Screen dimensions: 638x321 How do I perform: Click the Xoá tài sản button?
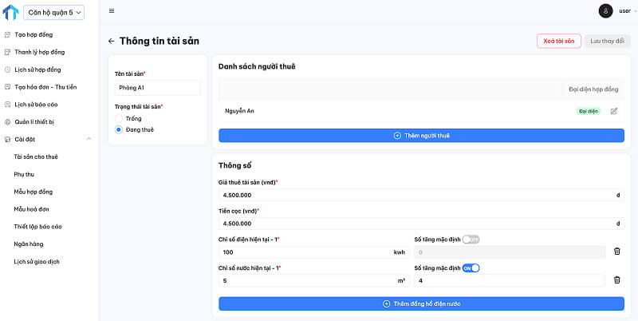(x=558, y=41)
